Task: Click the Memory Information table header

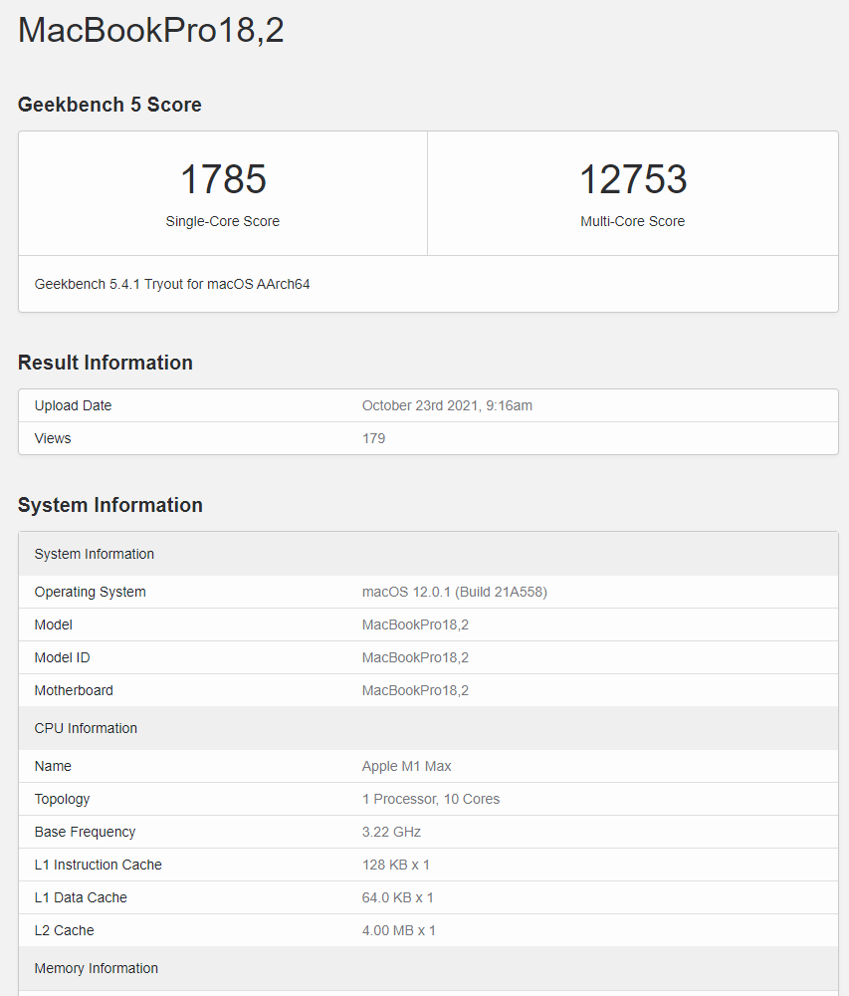Action: [x=97, y=968]
